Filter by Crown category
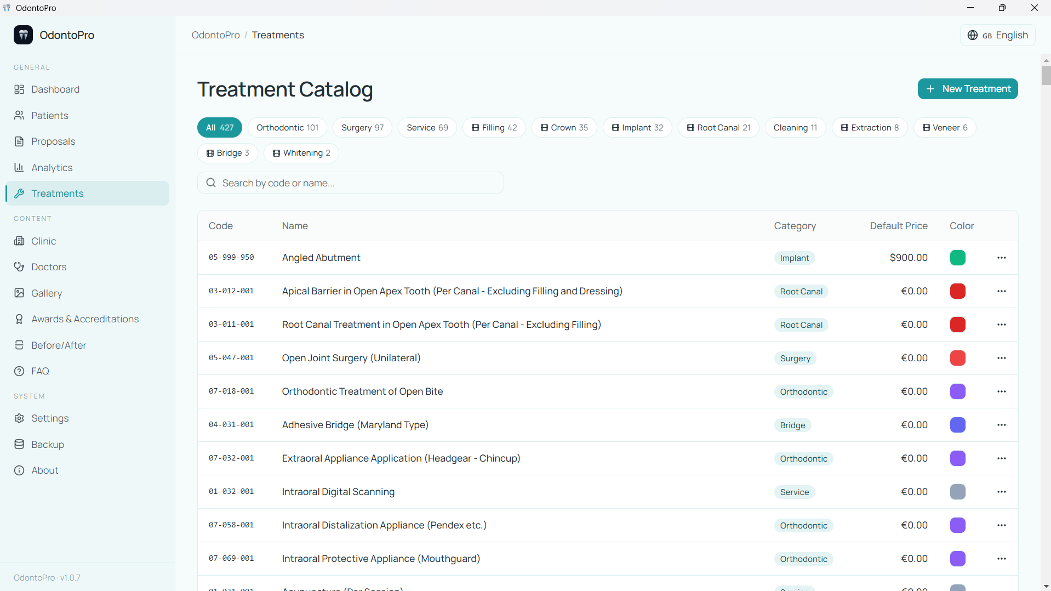 point(564,128)
